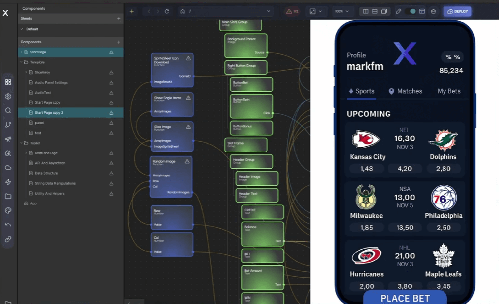
Task: Open the theme palette icon in sidebar
Action: [x=8, y=210]
